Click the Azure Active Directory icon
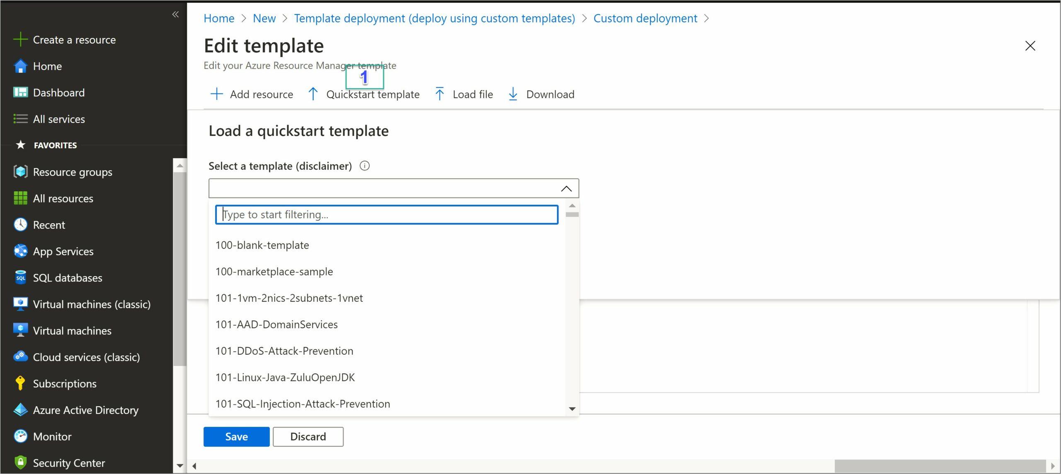1061x474 pixels. (20, 410)
